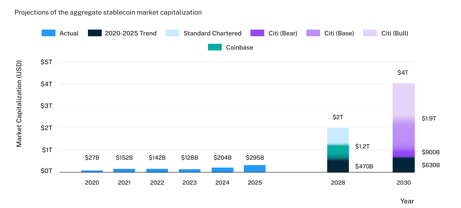Click the chart title about stablecoin market capitalization
Screen dimensions: 461x208
[108, 13]
